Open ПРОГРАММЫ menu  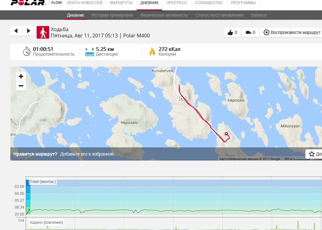[243, 3]
